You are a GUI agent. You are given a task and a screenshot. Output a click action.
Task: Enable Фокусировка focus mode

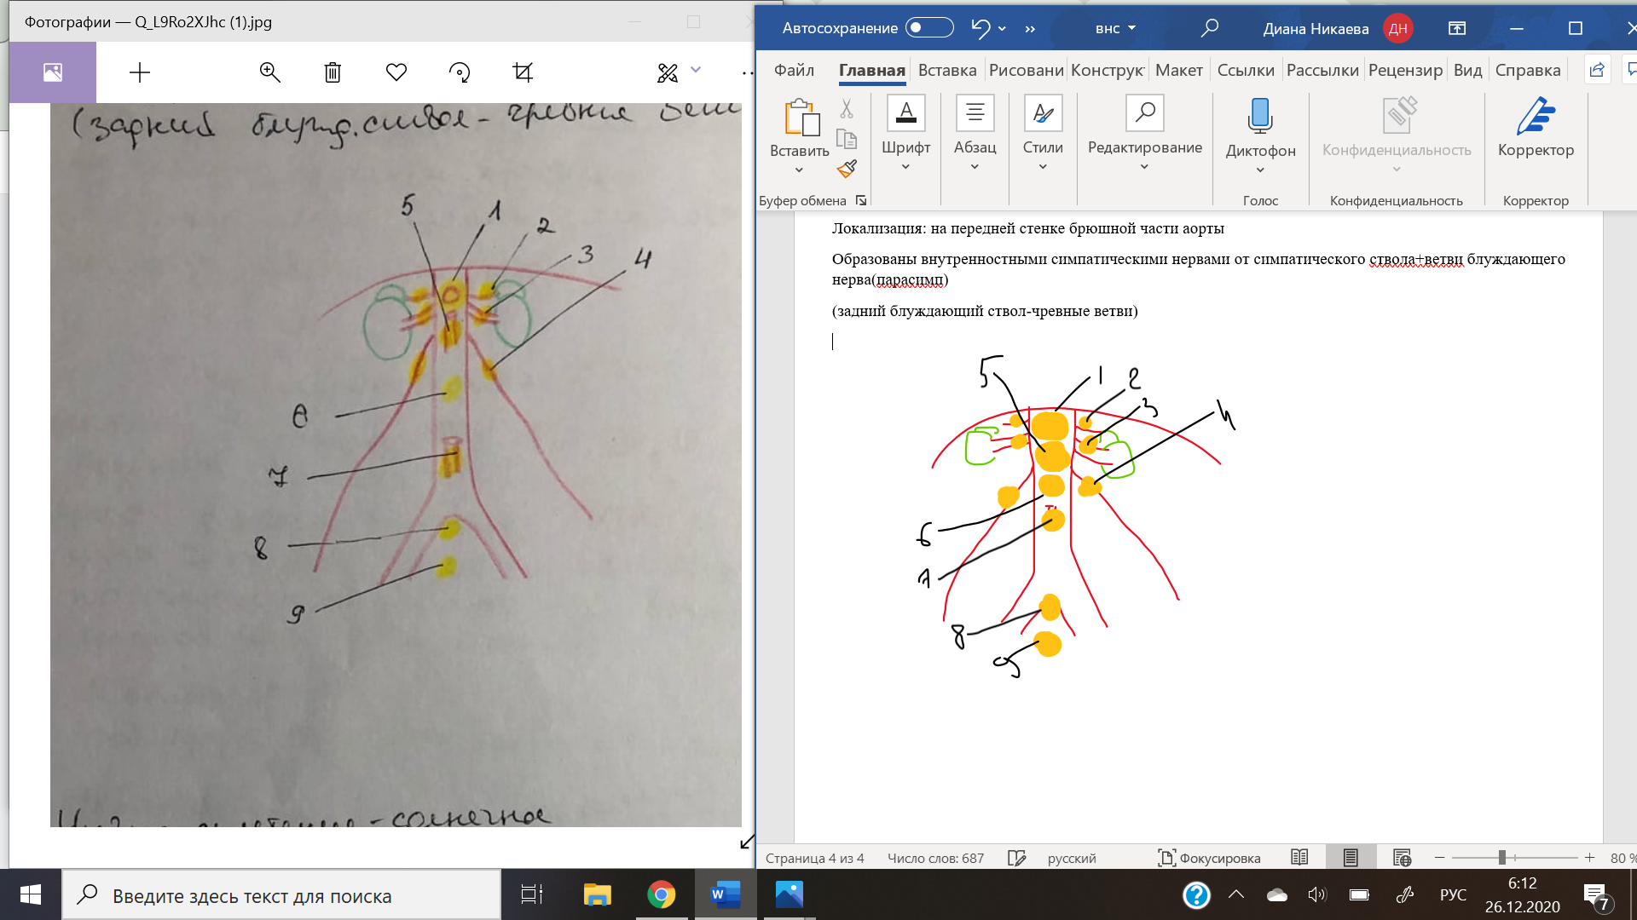click(x=1209, y=858)
